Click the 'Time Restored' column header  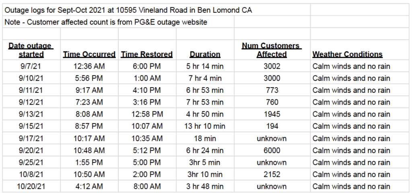click(147, 50)
